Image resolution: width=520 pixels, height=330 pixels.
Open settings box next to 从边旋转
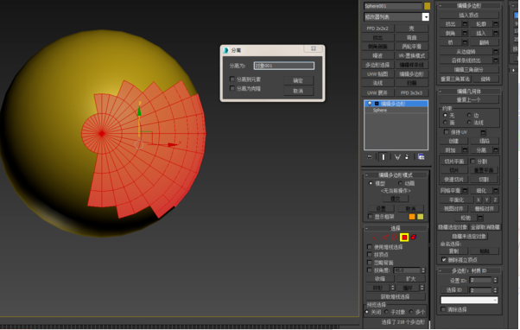(x=496, y=52)
